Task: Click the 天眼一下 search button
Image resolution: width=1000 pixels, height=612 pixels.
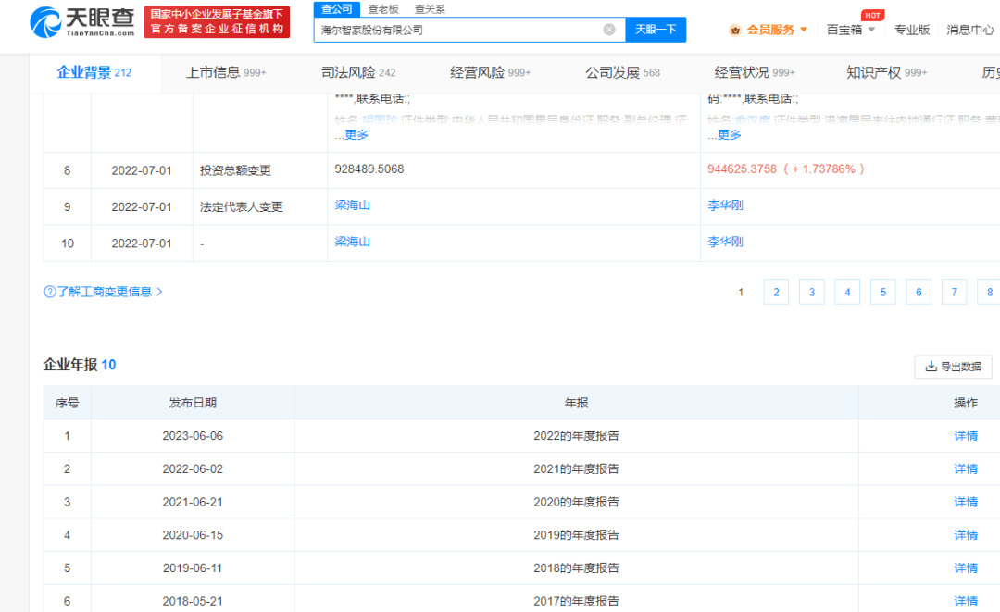Action: click(x=656, y=30)
